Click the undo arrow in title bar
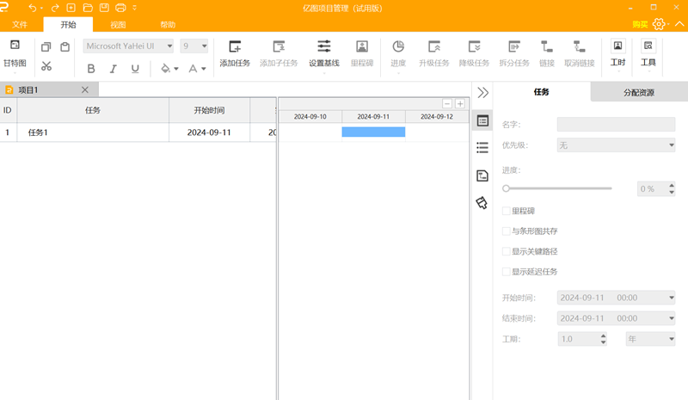The image size is (688, 400). pyautogui.click(x=33, y=8)
